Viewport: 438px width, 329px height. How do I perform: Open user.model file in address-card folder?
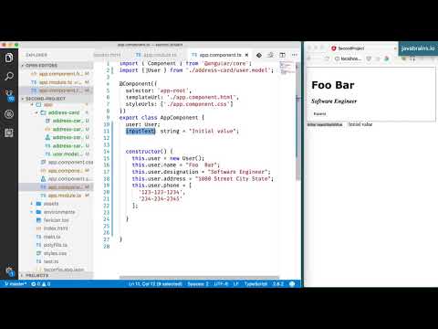67,154
